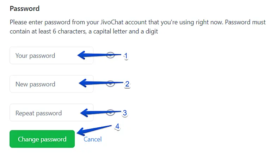Click annotation number 4 above Cancel
276x157 pixels.
tap(117, 127)
